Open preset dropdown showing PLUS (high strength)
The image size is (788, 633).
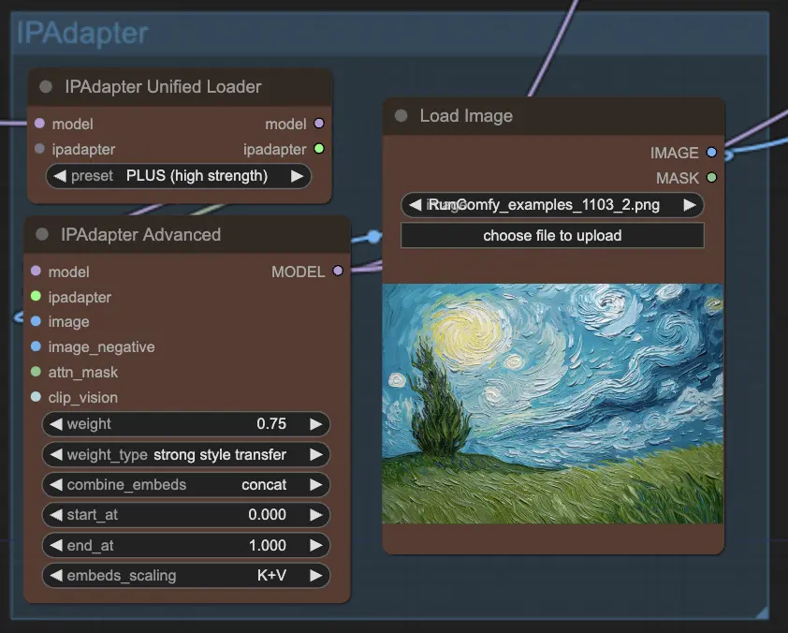(179, 176)
